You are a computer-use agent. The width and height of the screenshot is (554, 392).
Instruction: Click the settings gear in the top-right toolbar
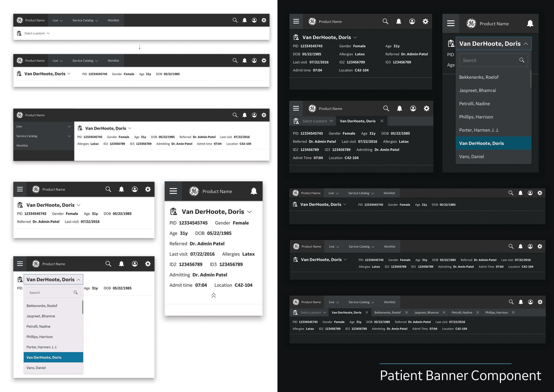[540, 193]
